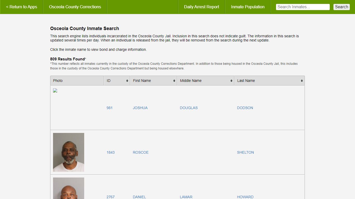This screenshot has height=199, width=355.
Task: Open inmate ID 1843 link
Action: point(110,152)
